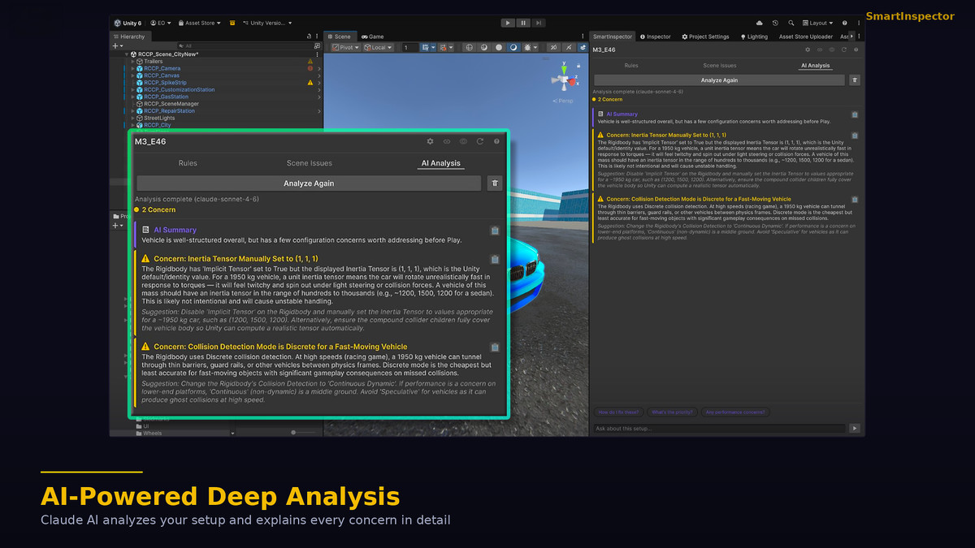Switch to the Project Settings tab
The width and height of the screenshot is (975, 548).
point(705,37)
